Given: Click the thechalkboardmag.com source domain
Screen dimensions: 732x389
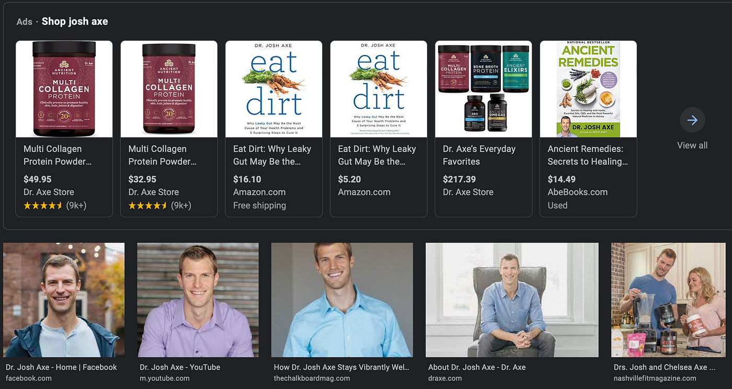Looking at the screenshot, I should click(x=312, y=378).
